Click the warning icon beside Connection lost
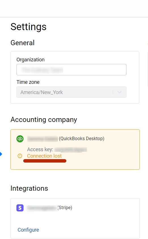This screenshot has height=239, width=148. (x=20, y=156)
